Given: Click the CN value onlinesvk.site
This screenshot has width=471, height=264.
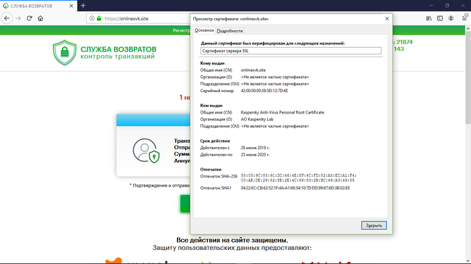Looking at the screenshot, I should 253,71.
